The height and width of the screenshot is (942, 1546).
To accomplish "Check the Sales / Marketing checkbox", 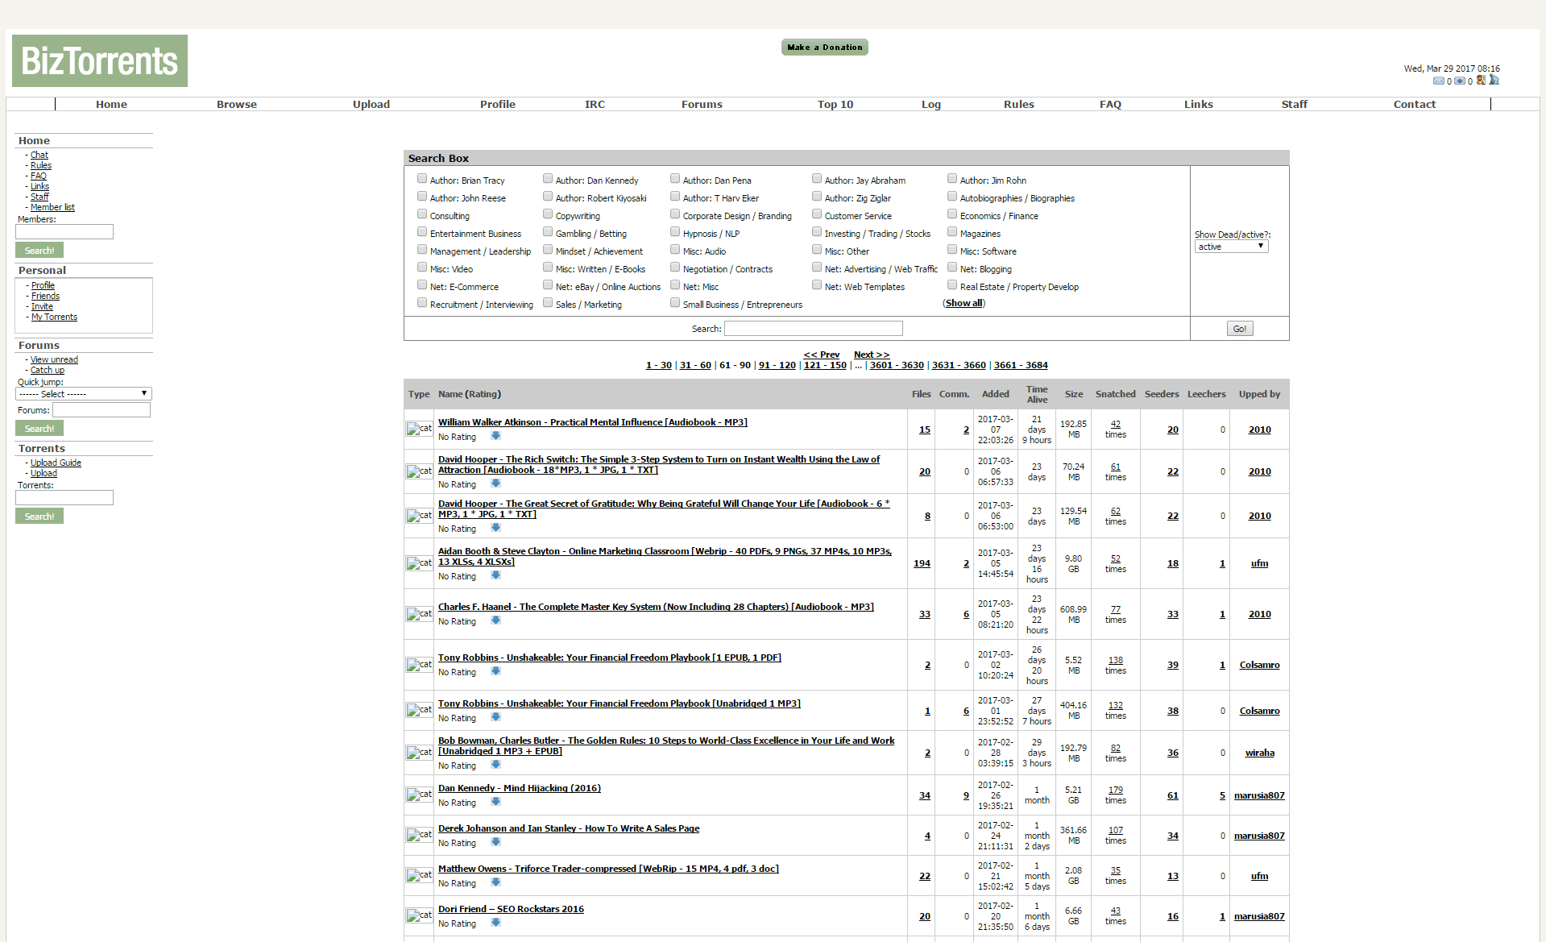I will coord(548,303).
